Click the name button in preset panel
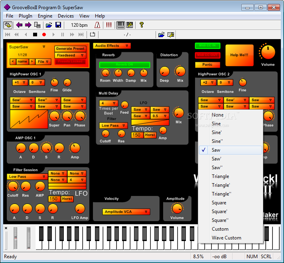284x263 pixels. point(22,61)
